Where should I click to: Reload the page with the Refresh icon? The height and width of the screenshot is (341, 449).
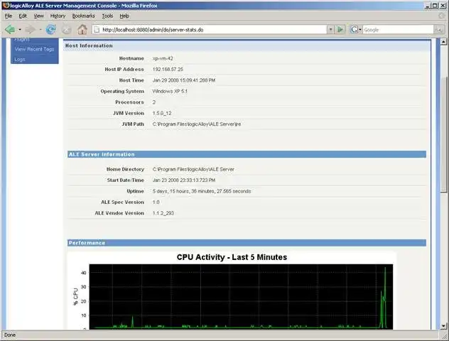pos(51,29)
